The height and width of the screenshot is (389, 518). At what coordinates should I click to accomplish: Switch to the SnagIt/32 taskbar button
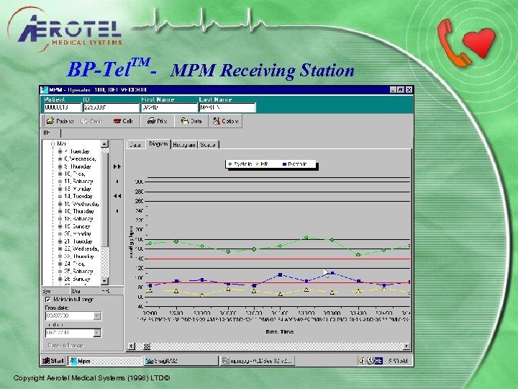181,361
